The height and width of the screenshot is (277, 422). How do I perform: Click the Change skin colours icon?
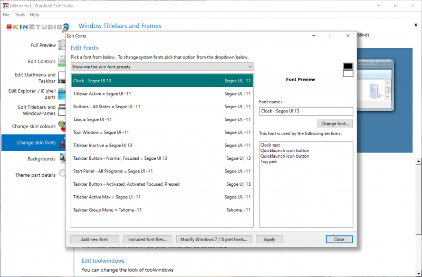[x=61, y=127]
